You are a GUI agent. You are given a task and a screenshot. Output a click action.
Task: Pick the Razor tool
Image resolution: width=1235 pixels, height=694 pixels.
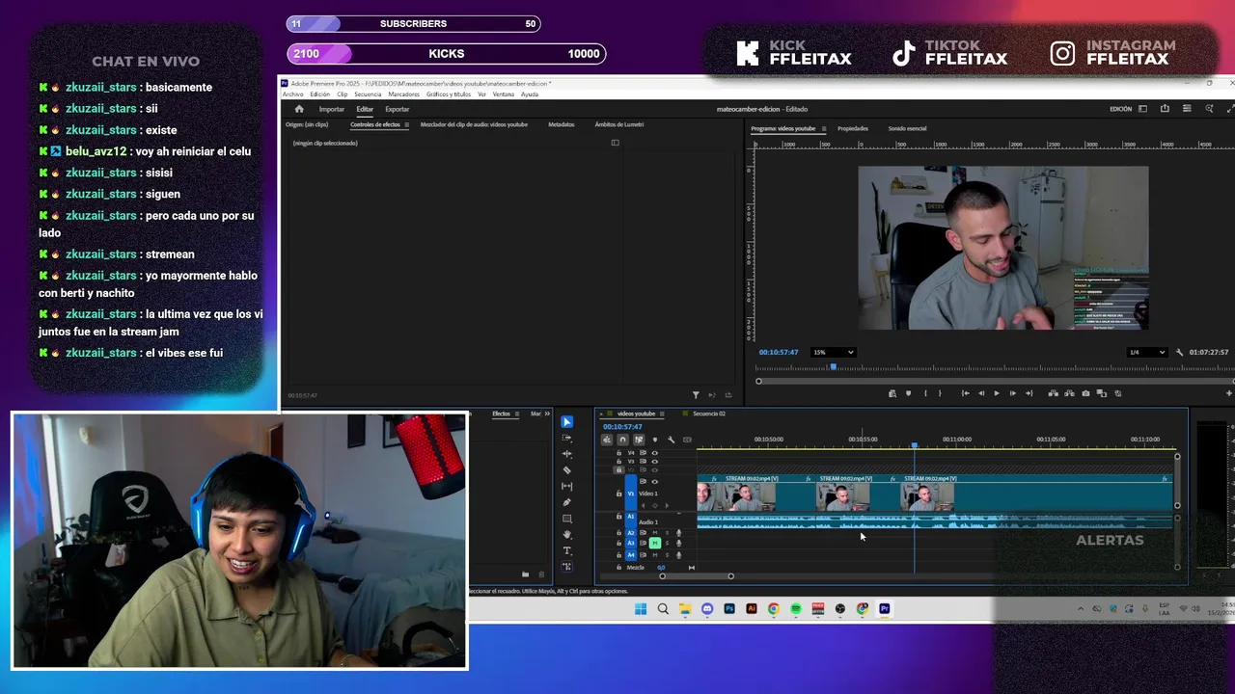[566, 470]
